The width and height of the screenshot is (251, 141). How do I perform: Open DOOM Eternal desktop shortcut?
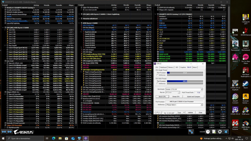pyautogui.click(x=246, y=32)
